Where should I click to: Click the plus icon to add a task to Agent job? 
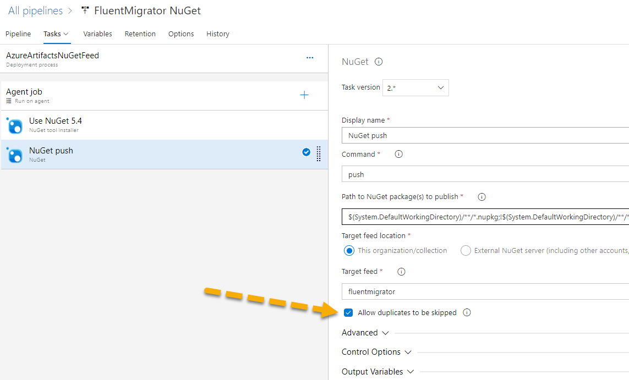click(x=304, y=94)
